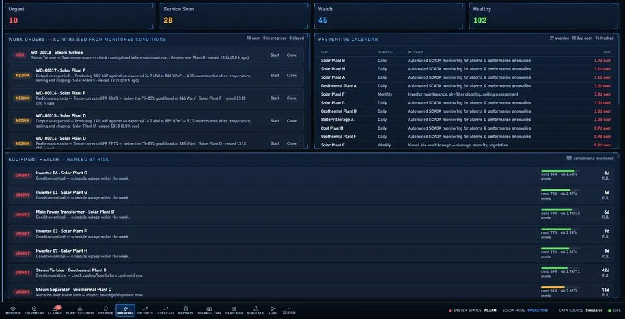Select the Watch summary card showing 45
Image resolution: width=625 pixels, height=319 pixels.
coord(389,16)
